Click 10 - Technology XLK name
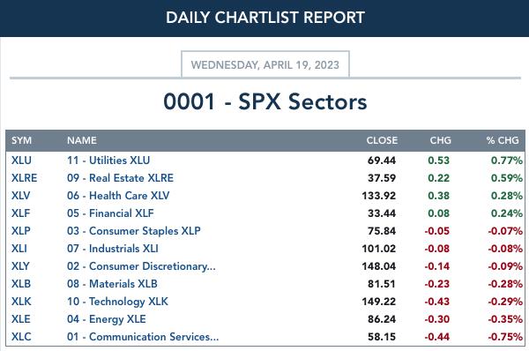Image resolution: width=529 pixels, height=351 pixels. (x=117, y=302)
